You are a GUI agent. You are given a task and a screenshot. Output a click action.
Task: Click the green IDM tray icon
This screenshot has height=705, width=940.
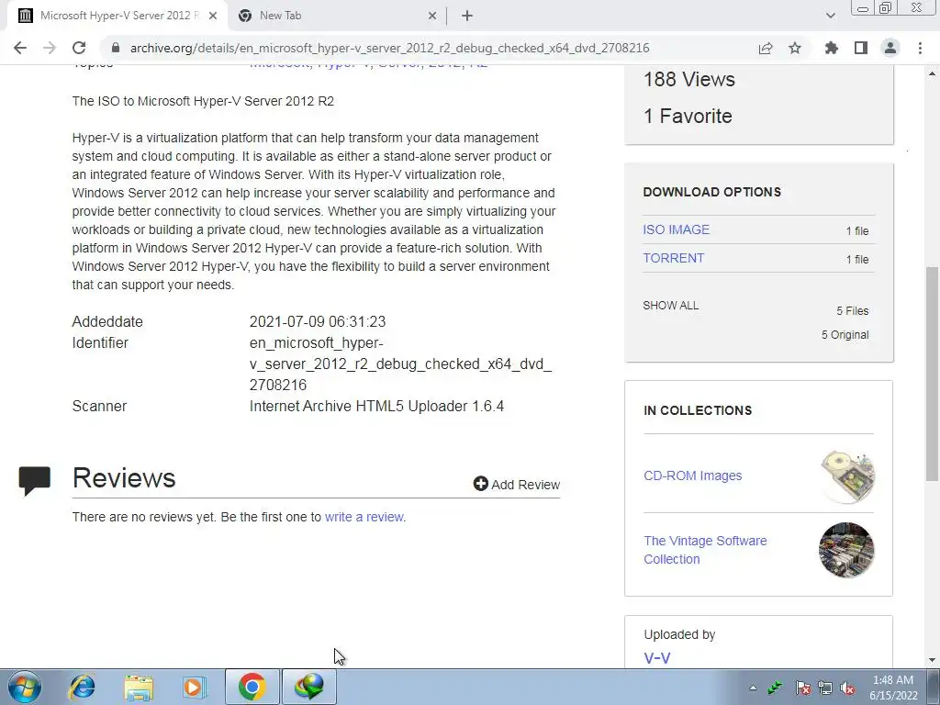[775, 688]
